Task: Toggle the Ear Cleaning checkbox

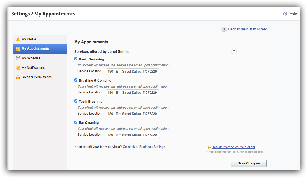Action: 76,122
